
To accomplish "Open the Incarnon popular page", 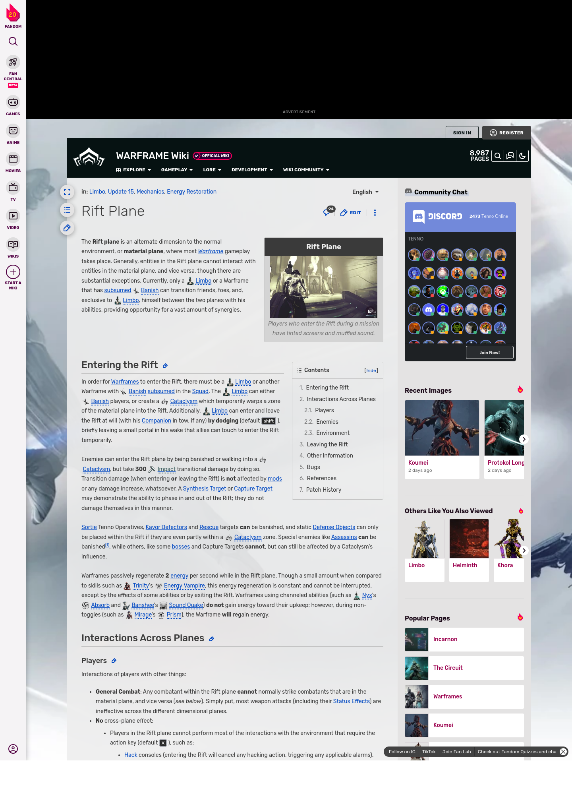I will point(464,640).
